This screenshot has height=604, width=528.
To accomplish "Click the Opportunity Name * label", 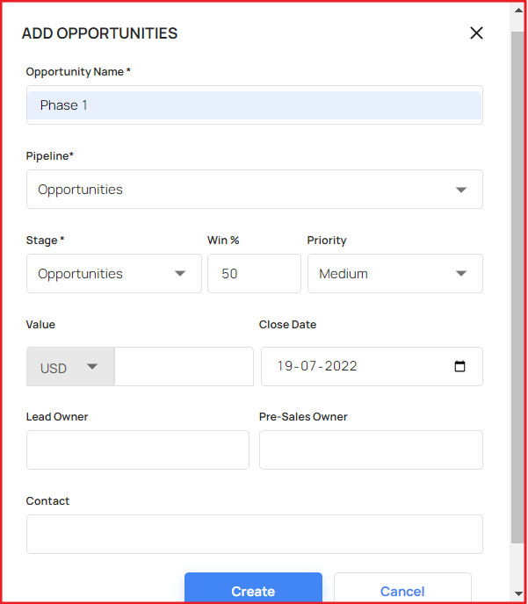I will pos(78,72).
